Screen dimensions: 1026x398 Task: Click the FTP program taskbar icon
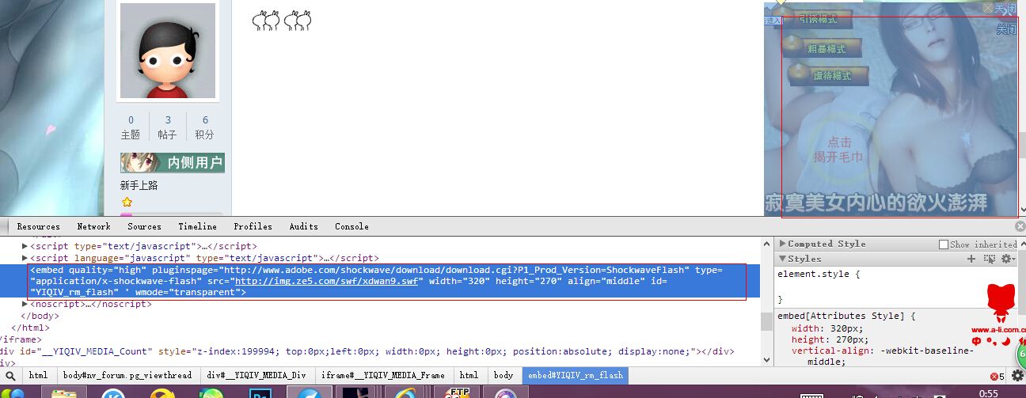[x=456, y=392]
